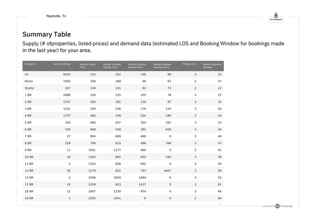316x223 pixels.
Task: Select the 18 BR row label
Action: click(x=29, y=198)
